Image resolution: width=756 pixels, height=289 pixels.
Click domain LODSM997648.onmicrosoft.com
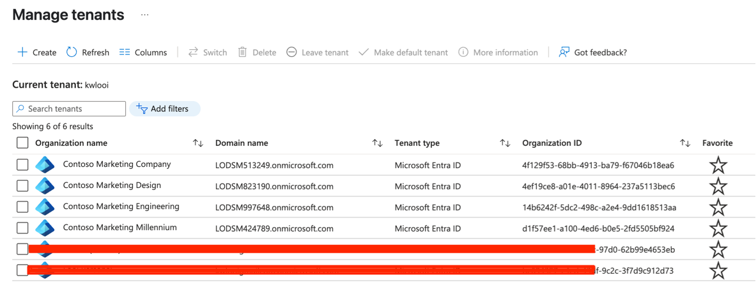[274, 207]
